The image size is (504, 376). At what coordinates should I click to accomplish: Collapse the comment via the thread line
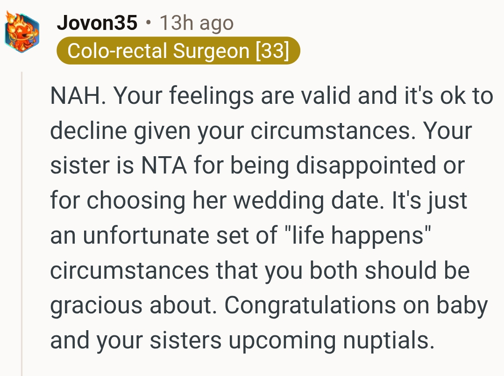click(22, 224)
